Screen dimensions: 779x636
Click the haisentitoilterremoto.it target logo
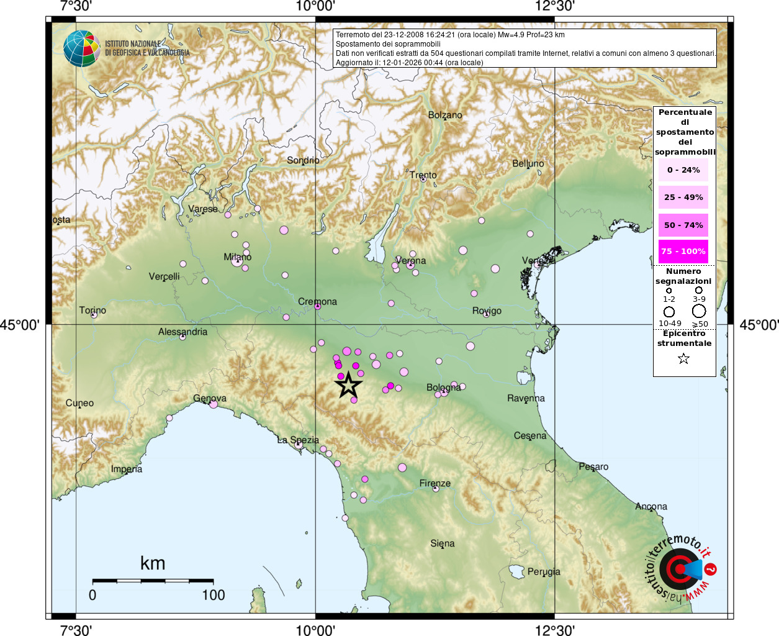(681, 569)
